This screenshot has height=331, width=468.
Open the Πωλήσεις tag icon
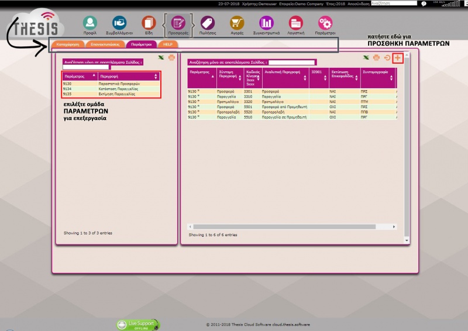pyautogui.click(x=207, y=23)
